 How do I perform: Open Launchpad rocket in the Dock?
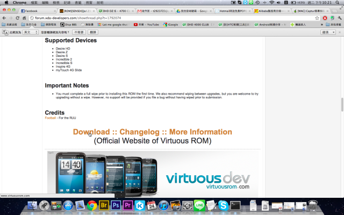point(44,206)
